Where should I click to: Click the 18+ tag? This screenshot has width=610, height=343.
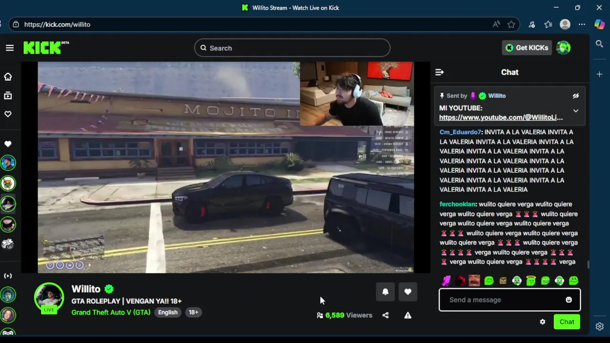193,313
